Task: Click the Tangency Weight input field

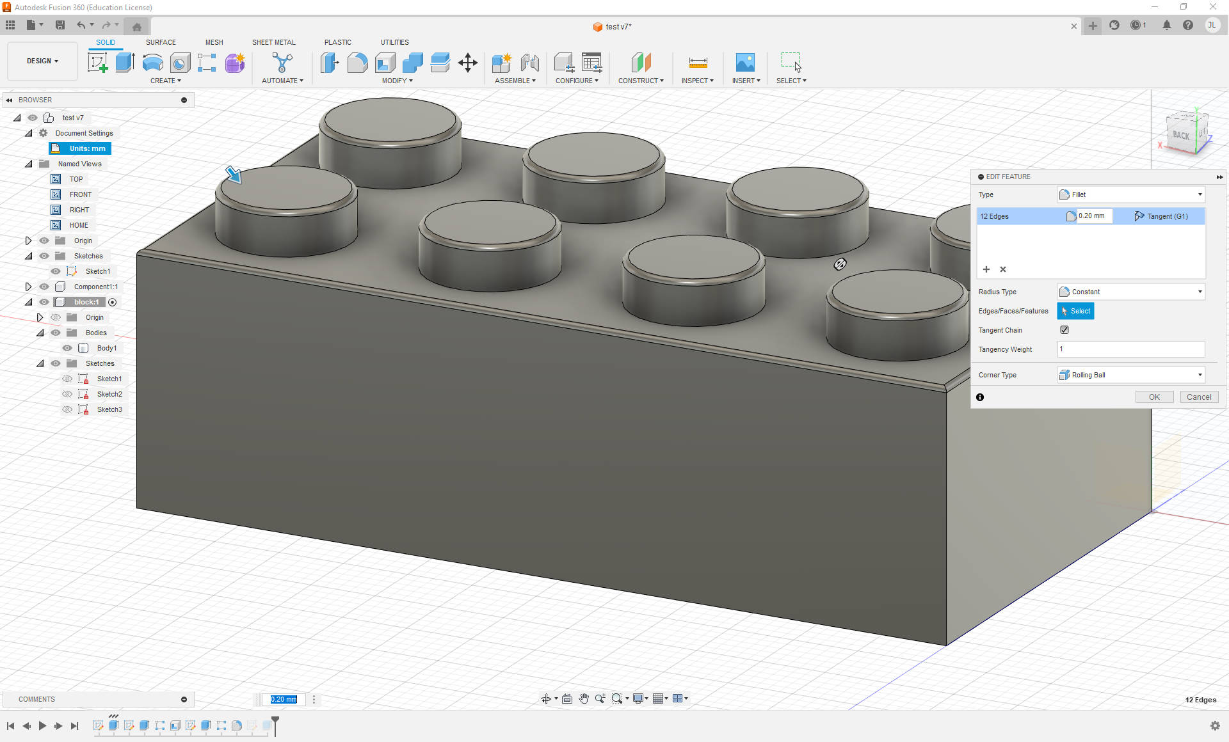Action: pos(1131,349)
